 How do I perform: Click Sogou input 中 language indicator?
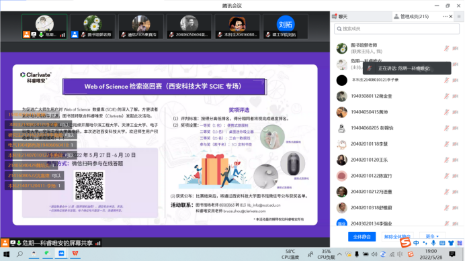click(417, 243)
